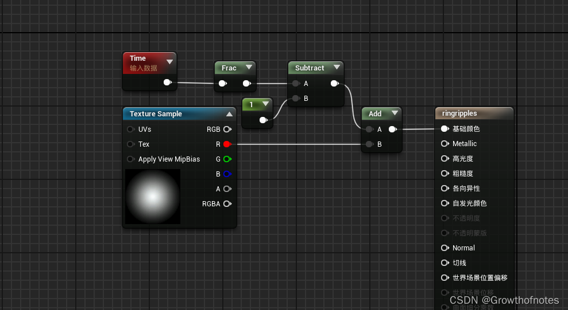Screen dimensions: 568x310
Task: Select the Add node title
Action: tap(375, 114)
